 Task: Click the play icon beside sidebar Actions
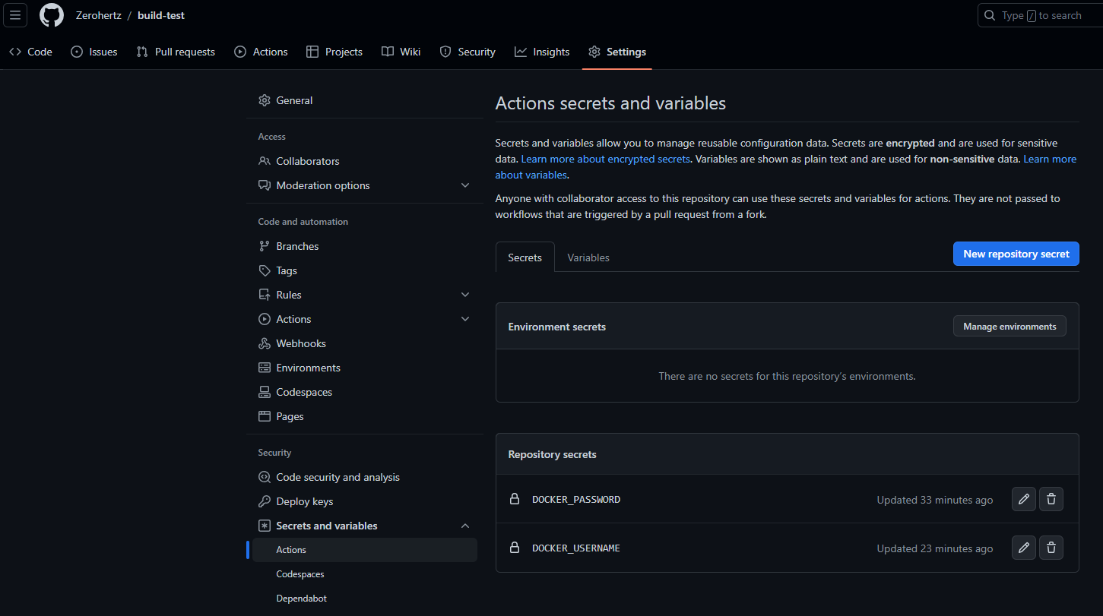click(265, 319)
